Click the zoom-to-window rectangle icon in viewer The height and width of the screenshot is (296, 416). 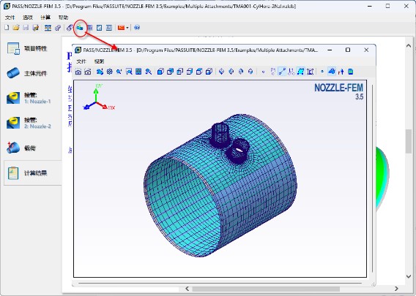click(x=129, y=72)
